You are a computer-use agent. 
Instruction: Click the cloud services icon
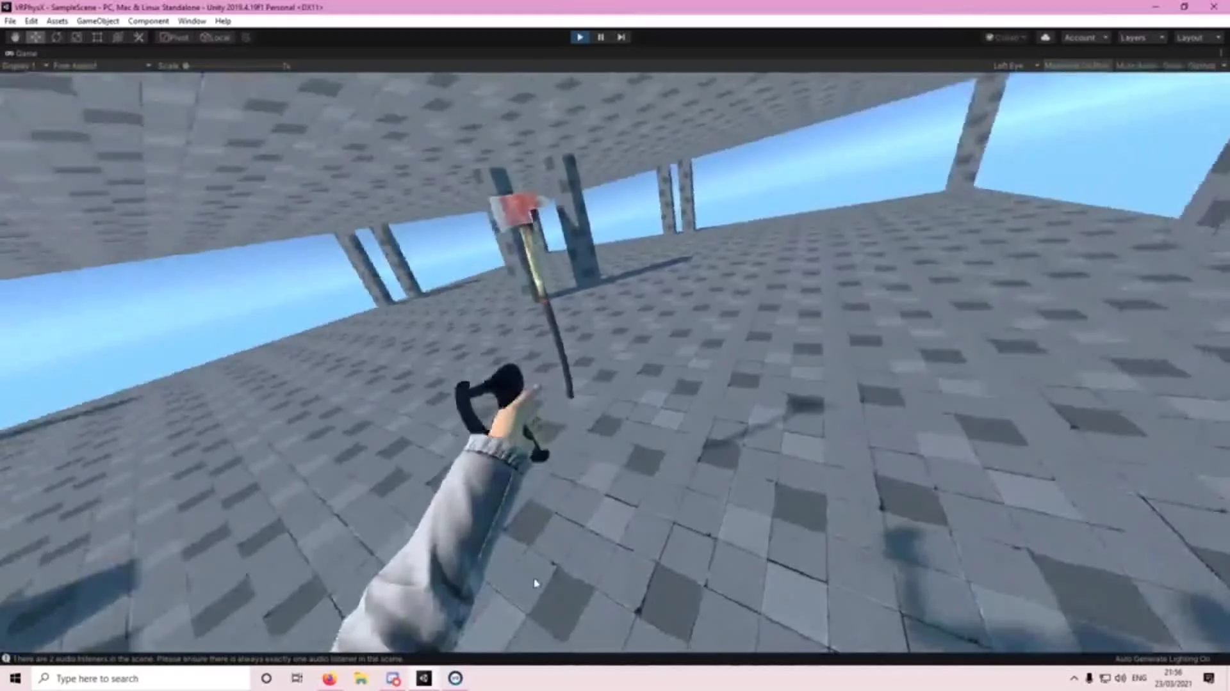point(1045,37)
